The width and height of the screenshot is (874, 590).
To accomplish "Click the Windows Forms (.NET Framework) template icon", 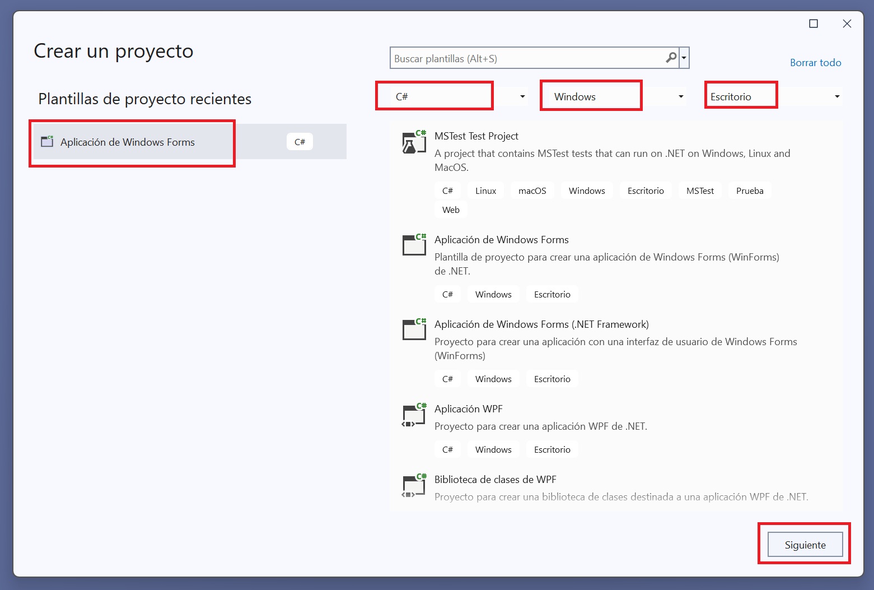I will (x=414, y=330).
